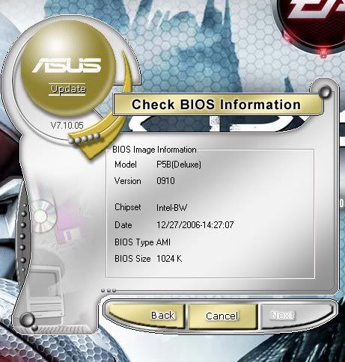345x362 pixels.
Task: Click the three small dots below info box
Action: (109, 290)
